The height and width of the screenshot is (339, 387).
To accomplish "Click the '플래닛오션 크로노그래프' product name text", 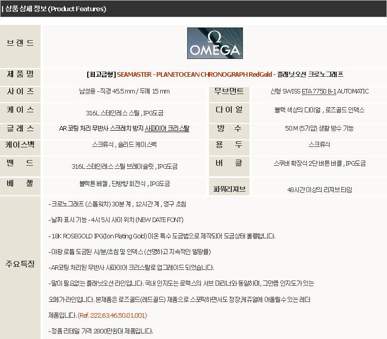I will 310,74.
